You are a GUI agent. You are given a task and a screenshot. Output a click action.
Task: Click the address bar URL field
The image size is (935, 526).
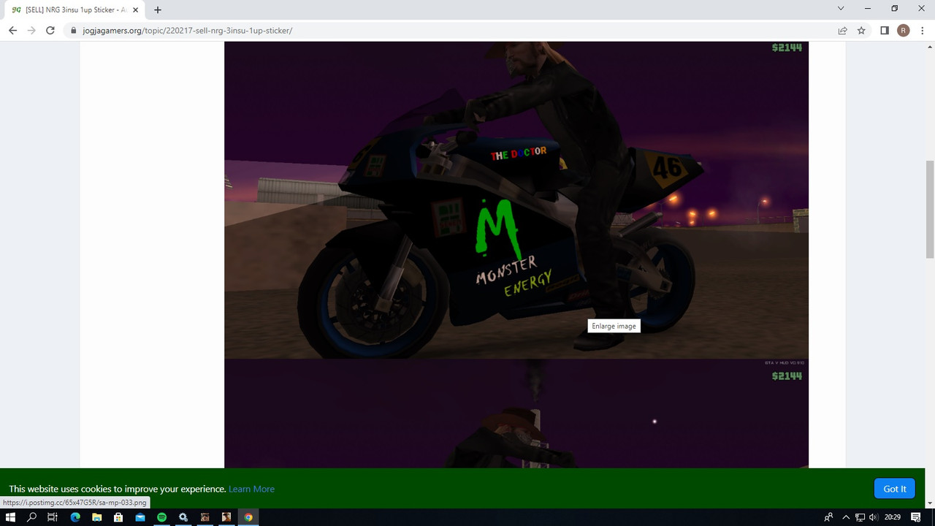[453, 31]
